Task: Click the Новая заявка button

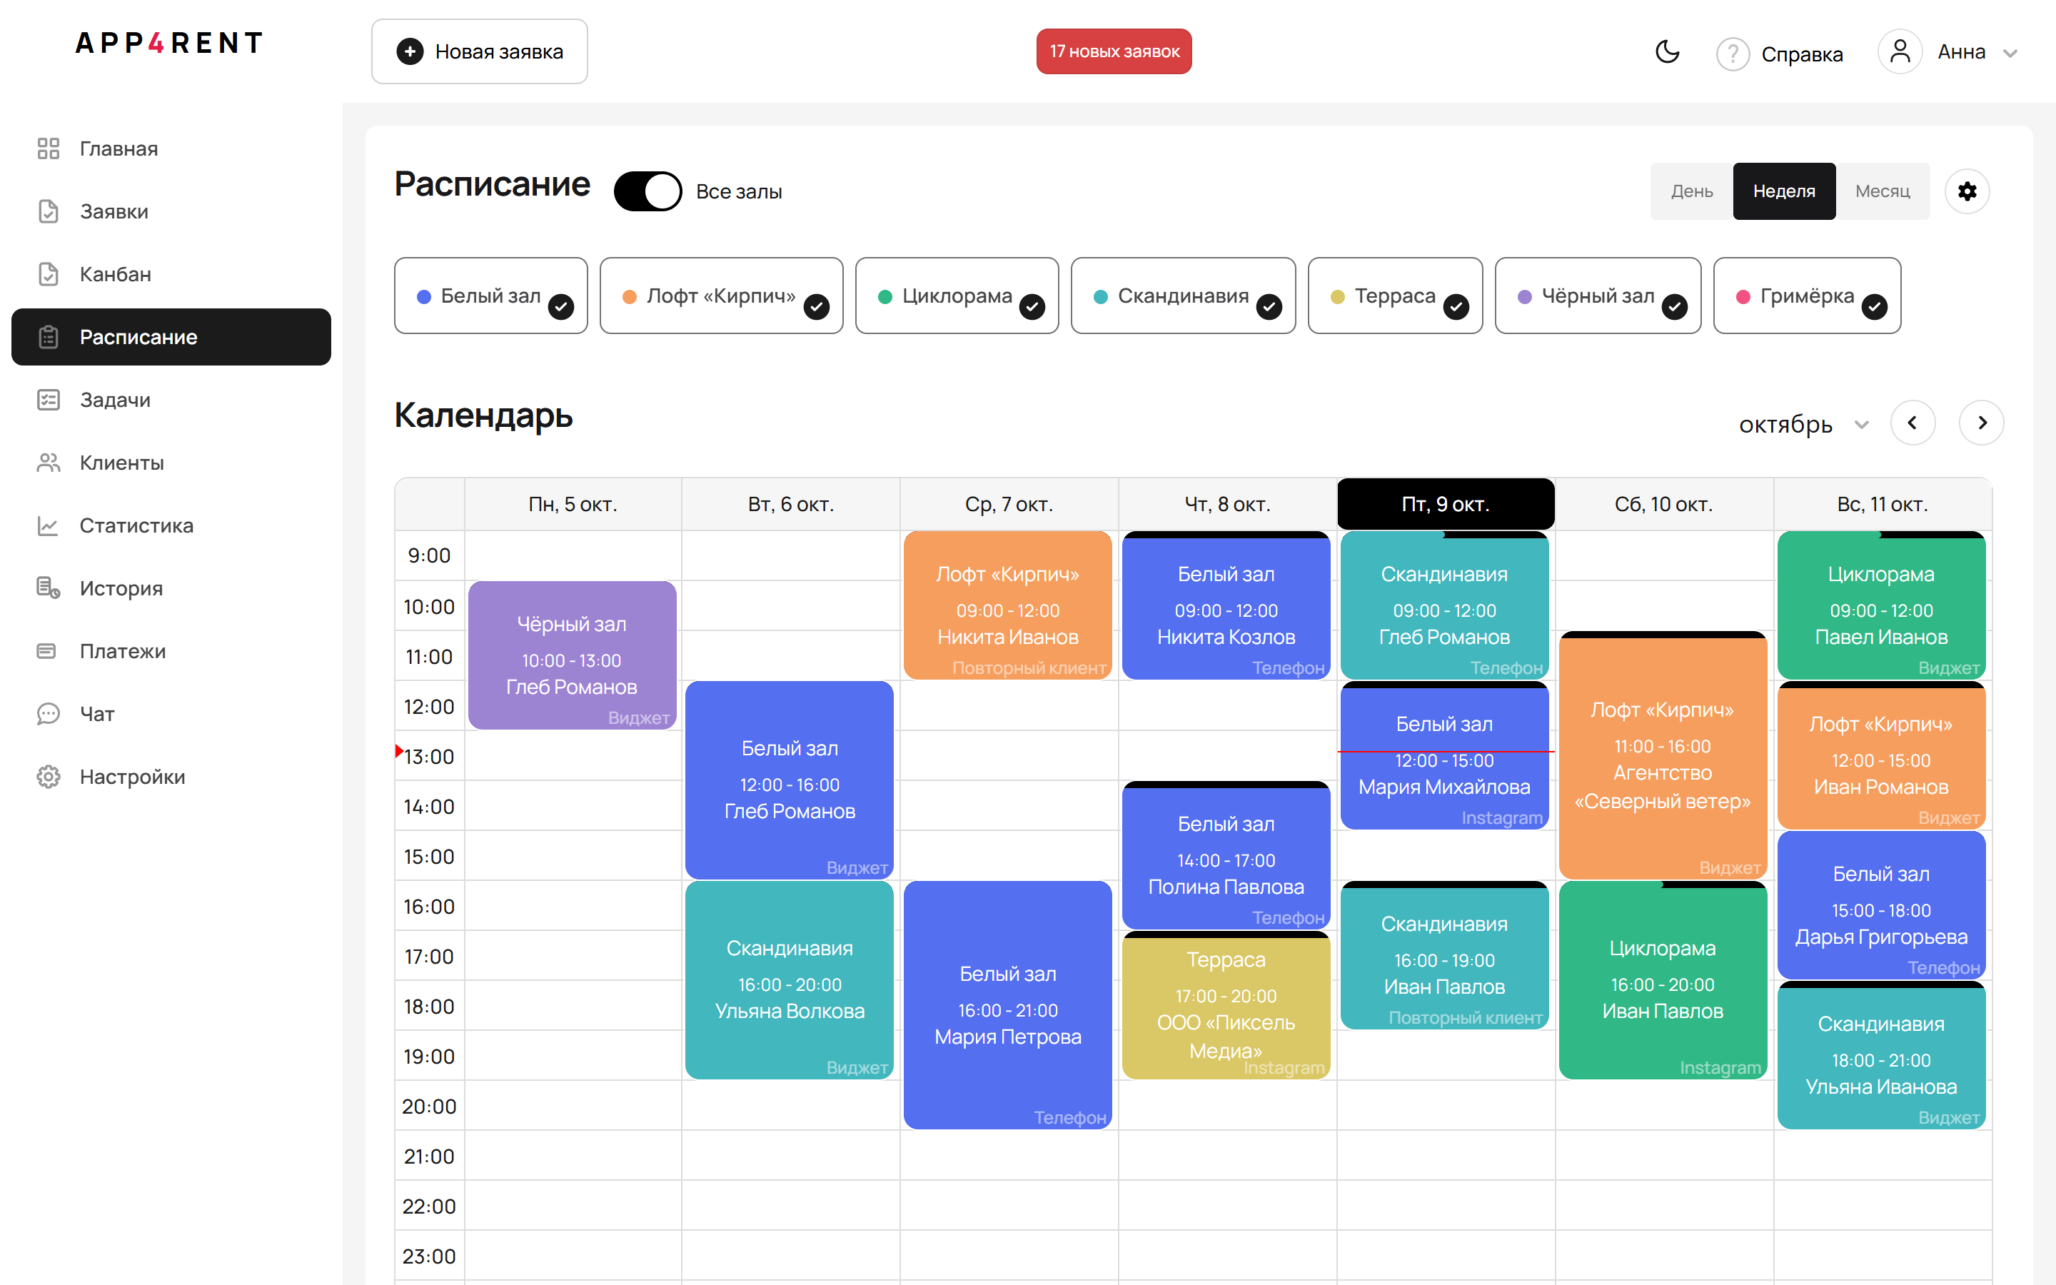Action: pyautogui.click(x=479, y=51)
